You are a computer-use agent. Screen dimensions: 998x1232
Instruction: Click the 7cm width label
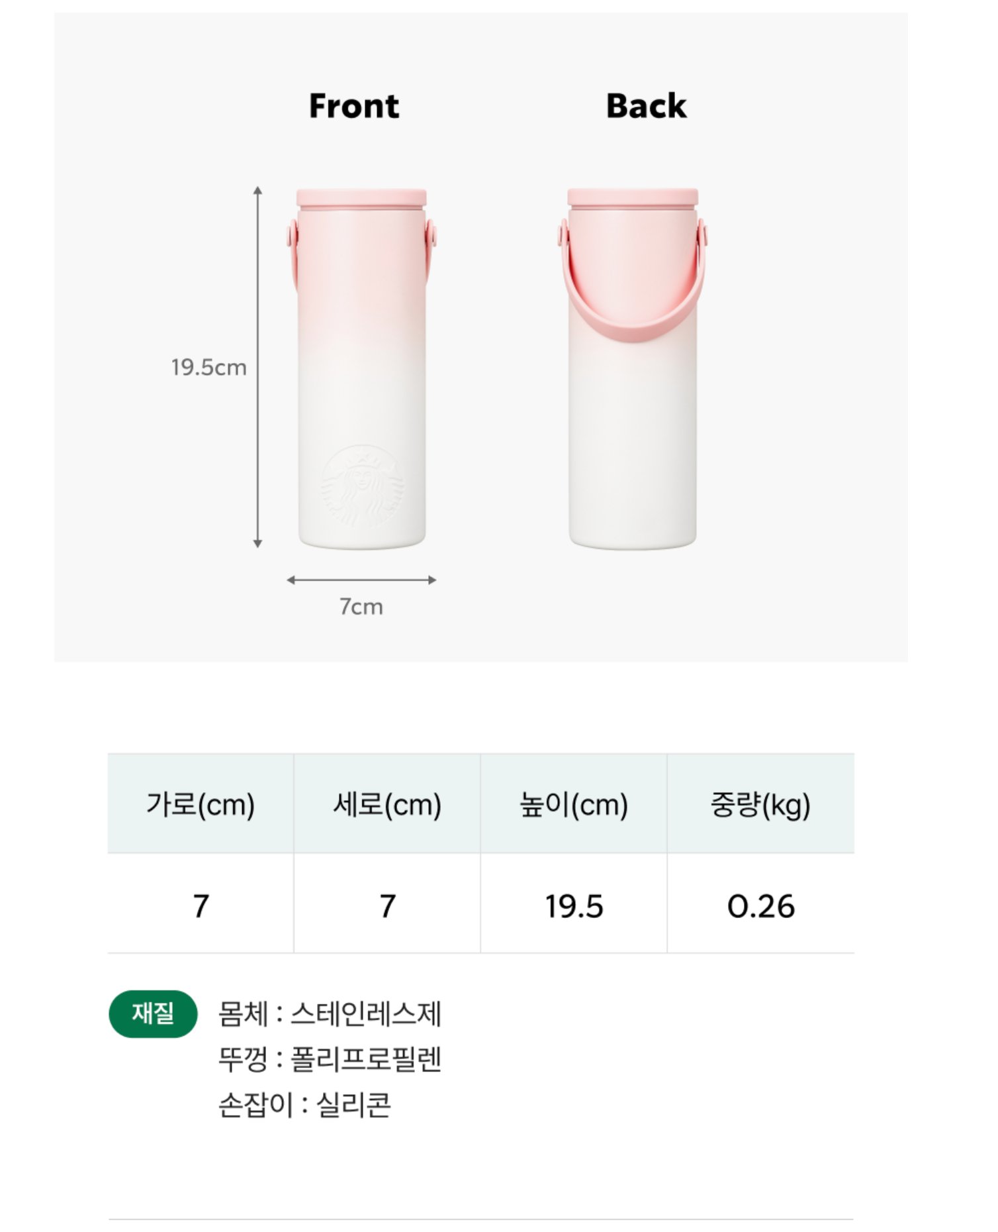point(361,607)
